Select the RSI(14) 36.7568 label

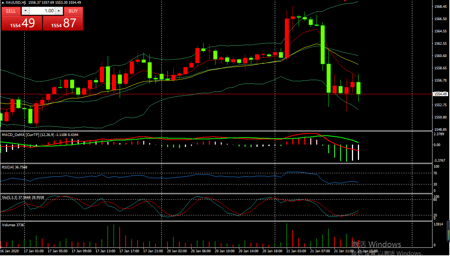[15, 167]
